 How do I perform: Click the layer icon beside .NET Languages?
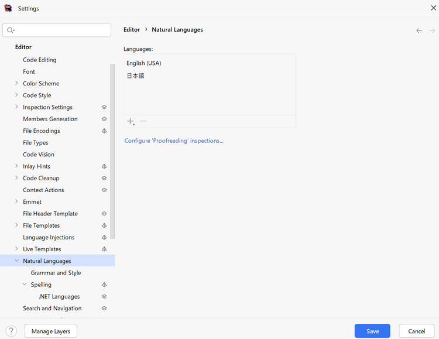coord(104,296)
